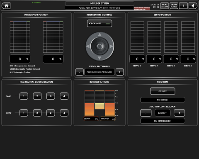
Task: Save trim configuration slot 4
Action: tap(64, 96)
